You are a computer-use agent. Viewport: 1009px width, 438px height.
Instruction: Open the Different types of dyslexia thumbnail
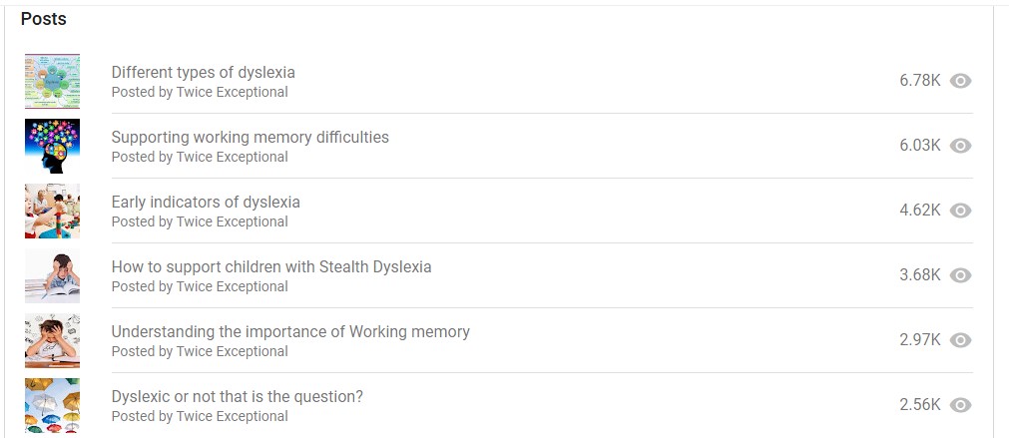52,81
